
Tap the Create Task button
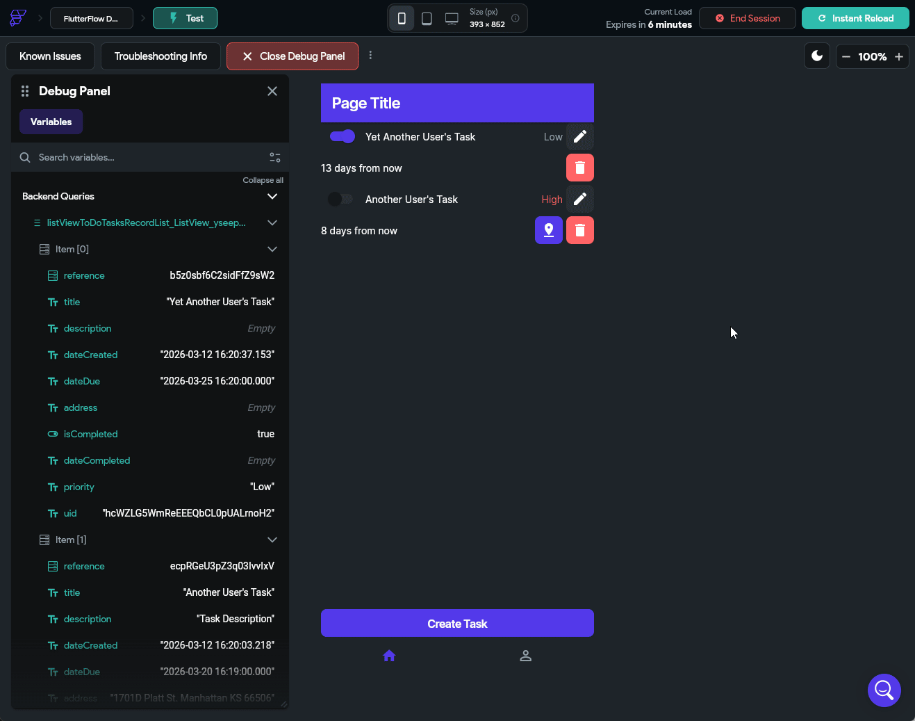click(x=457, y=623)
